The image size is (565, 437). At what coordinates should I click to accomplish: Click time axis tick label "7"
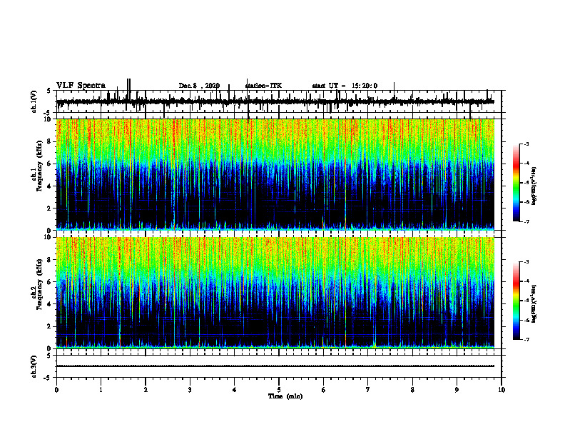368,390
